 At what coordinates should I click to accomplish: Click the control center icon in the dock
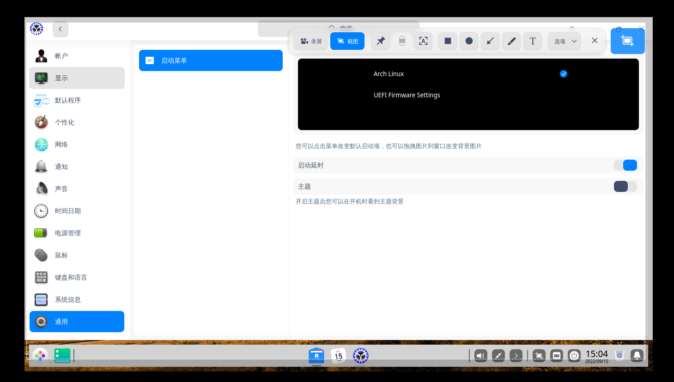click(361, 355)
